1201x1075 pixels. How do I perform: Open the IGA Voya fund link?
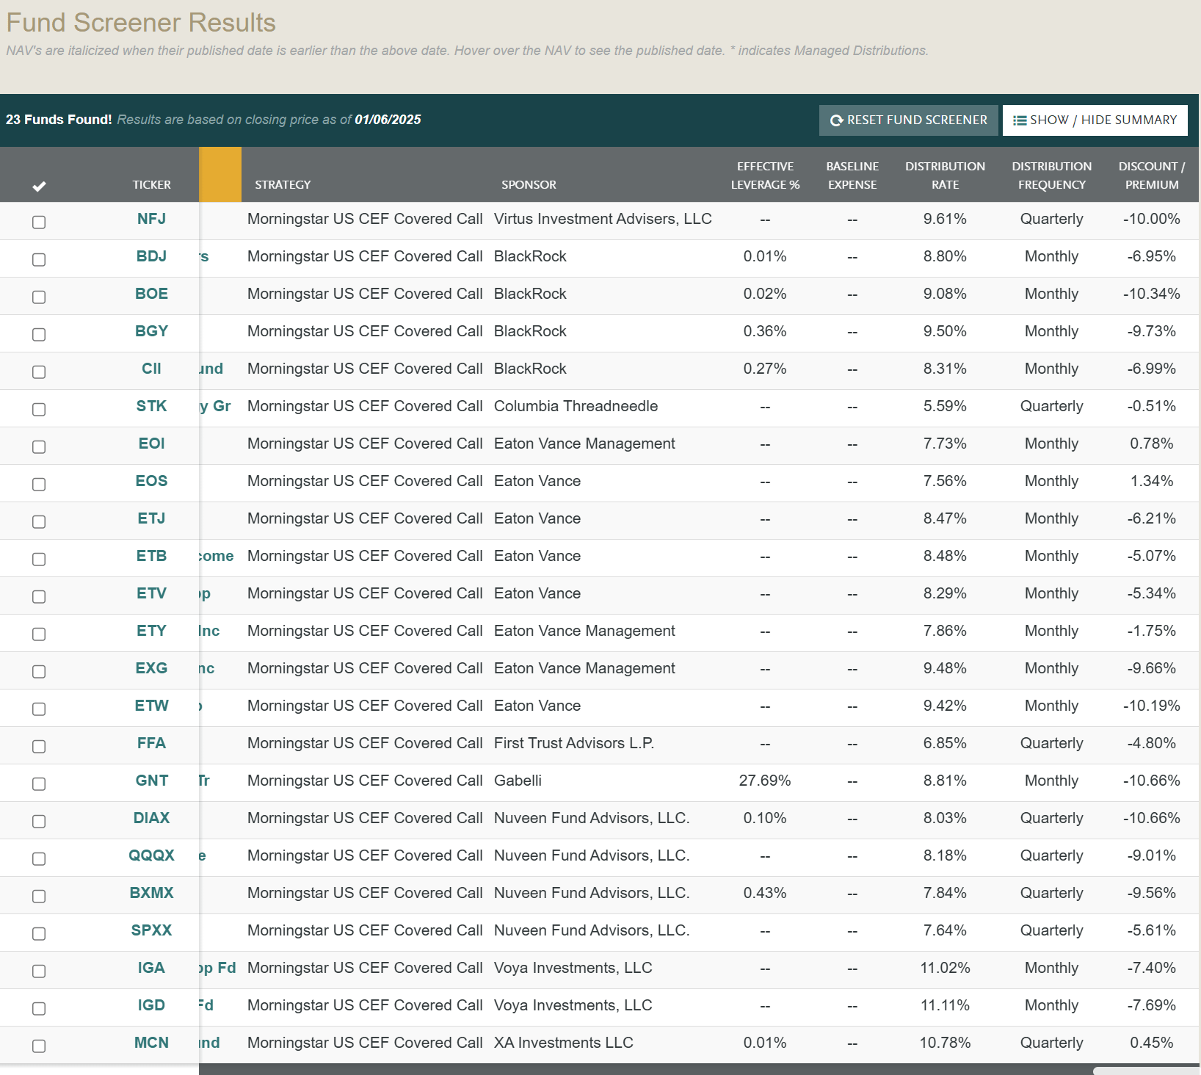point(151,968)
